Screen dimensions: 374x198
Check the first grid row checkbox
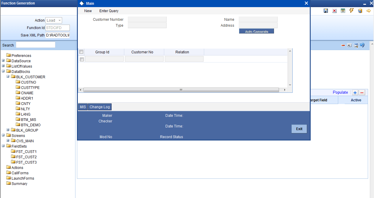(82, 59)
